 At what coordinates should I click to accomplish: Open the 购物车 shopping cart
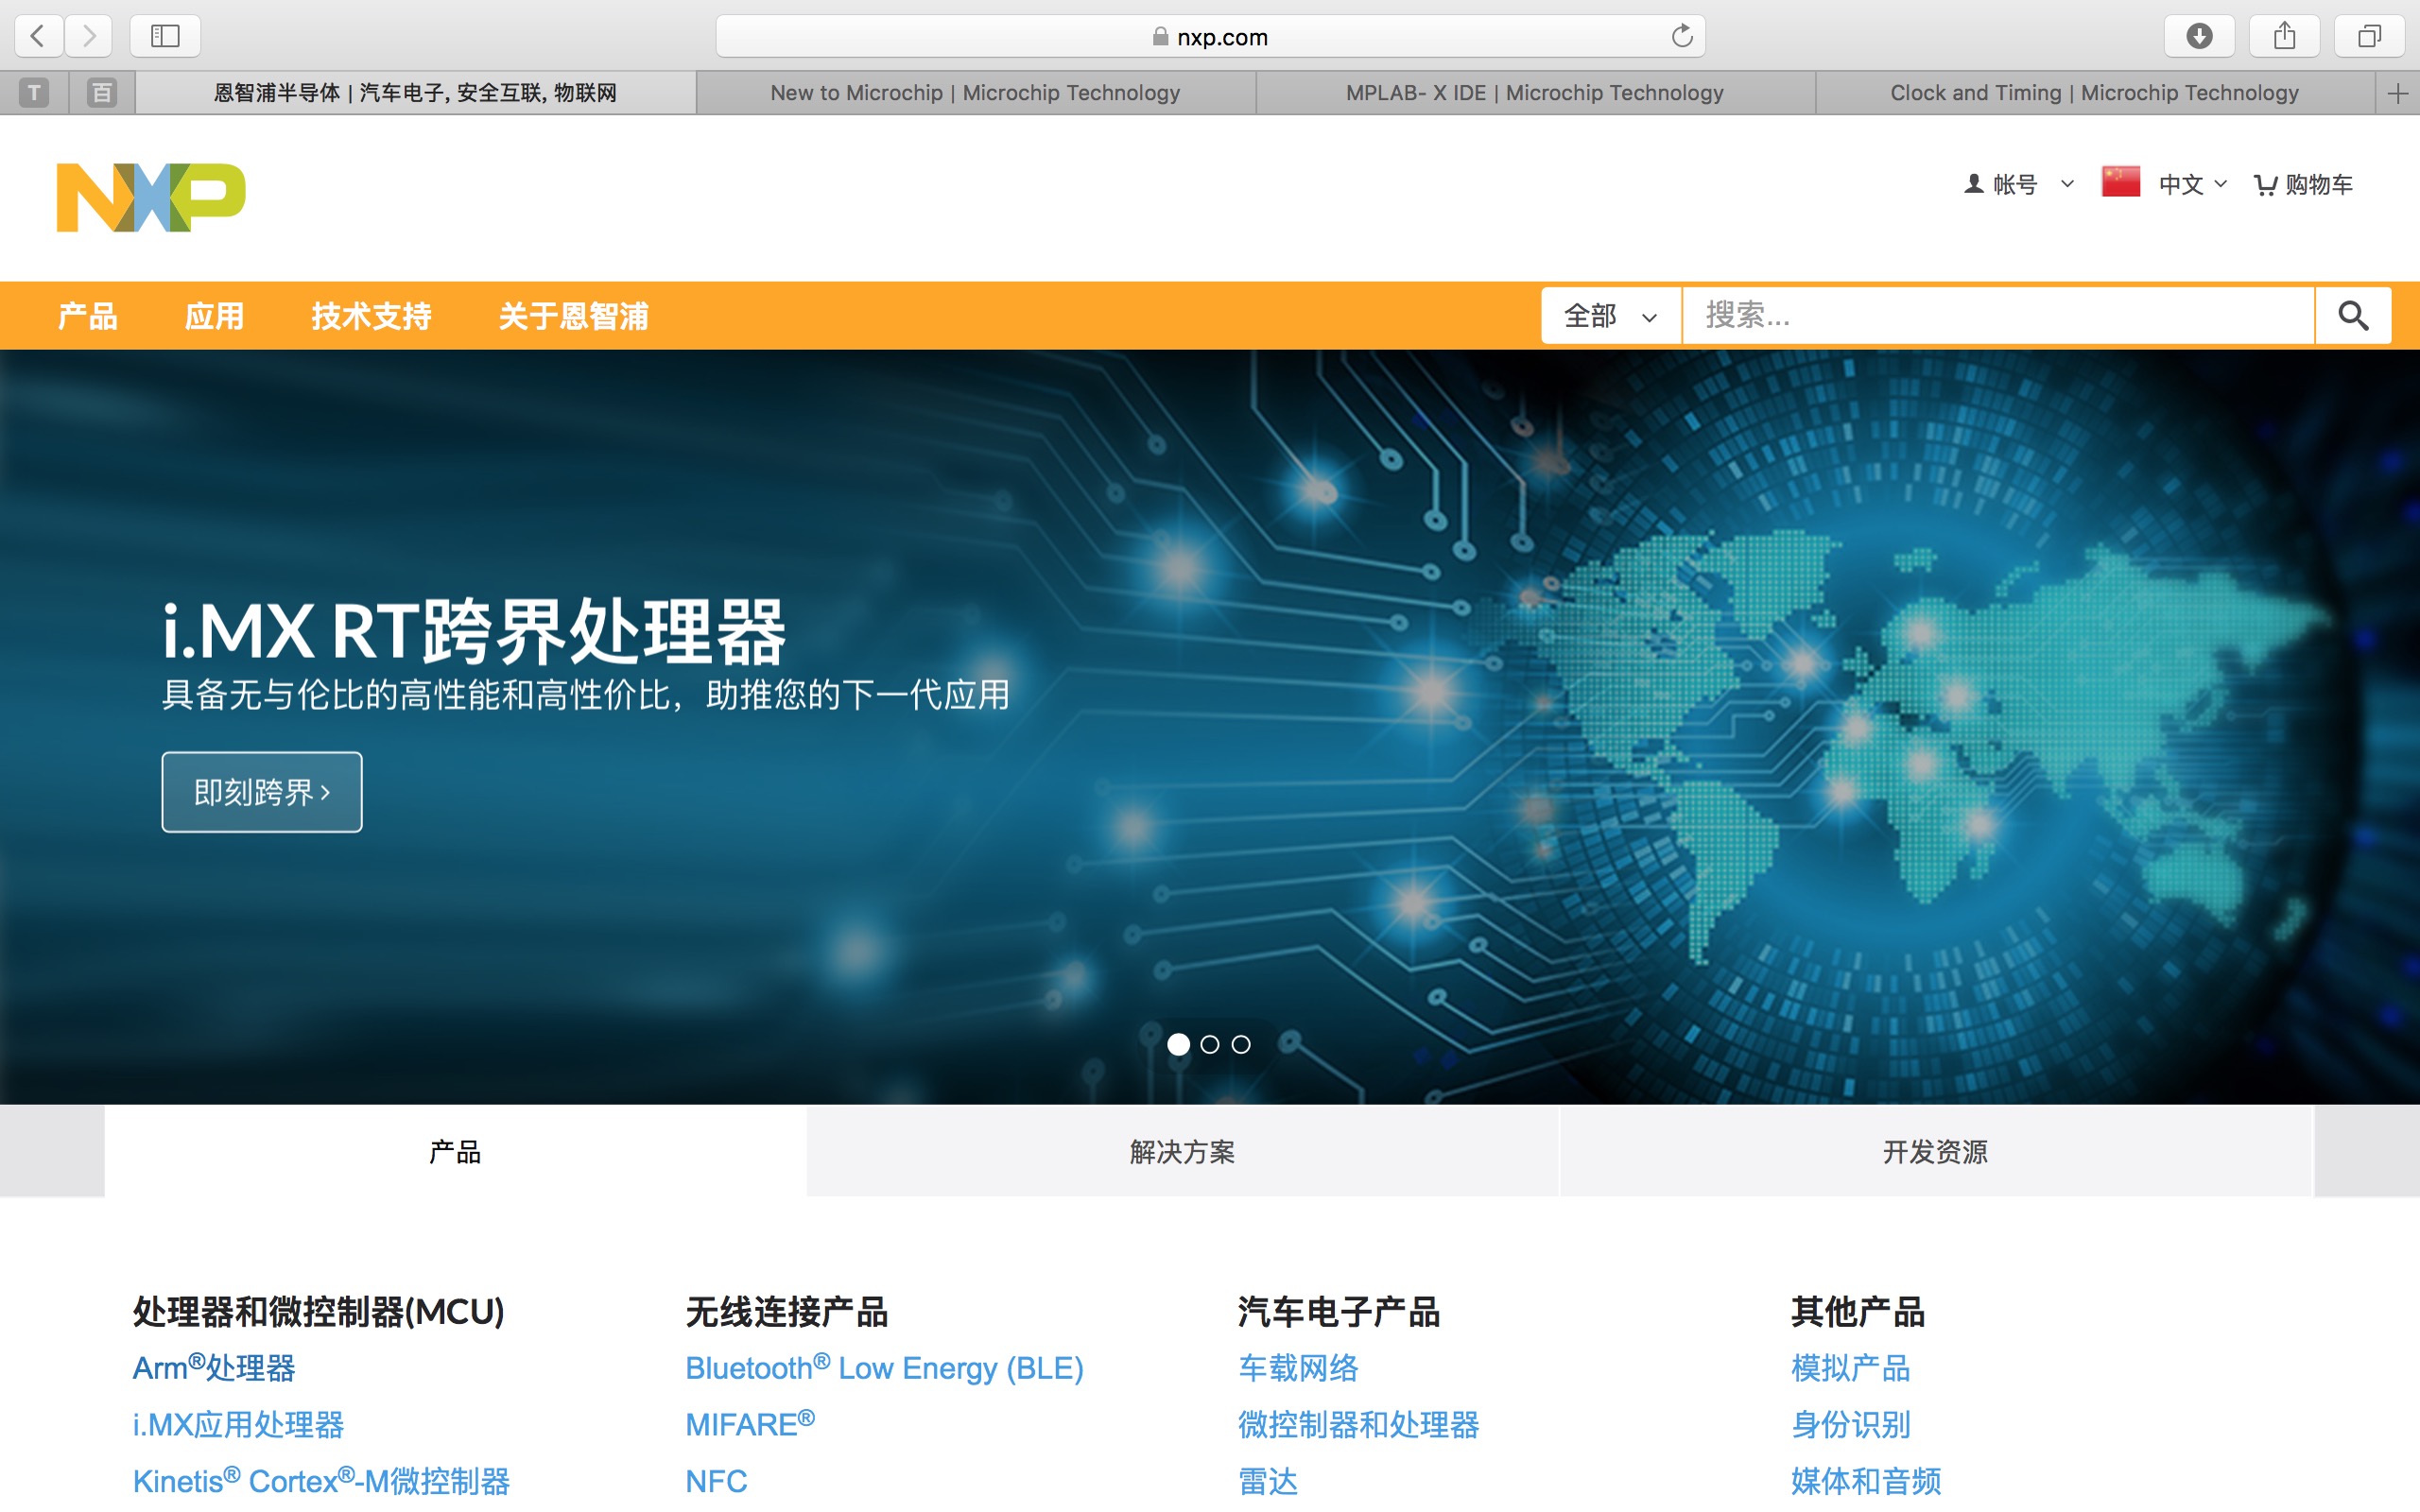click(2303, 184)
